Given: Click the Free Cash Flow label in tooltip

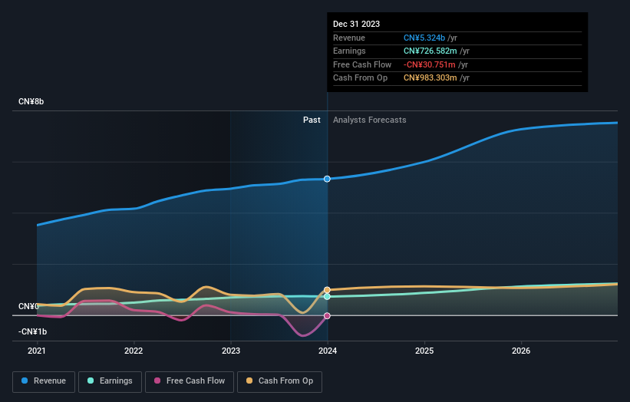Looking at the screenshot, I should click(362, 64).
